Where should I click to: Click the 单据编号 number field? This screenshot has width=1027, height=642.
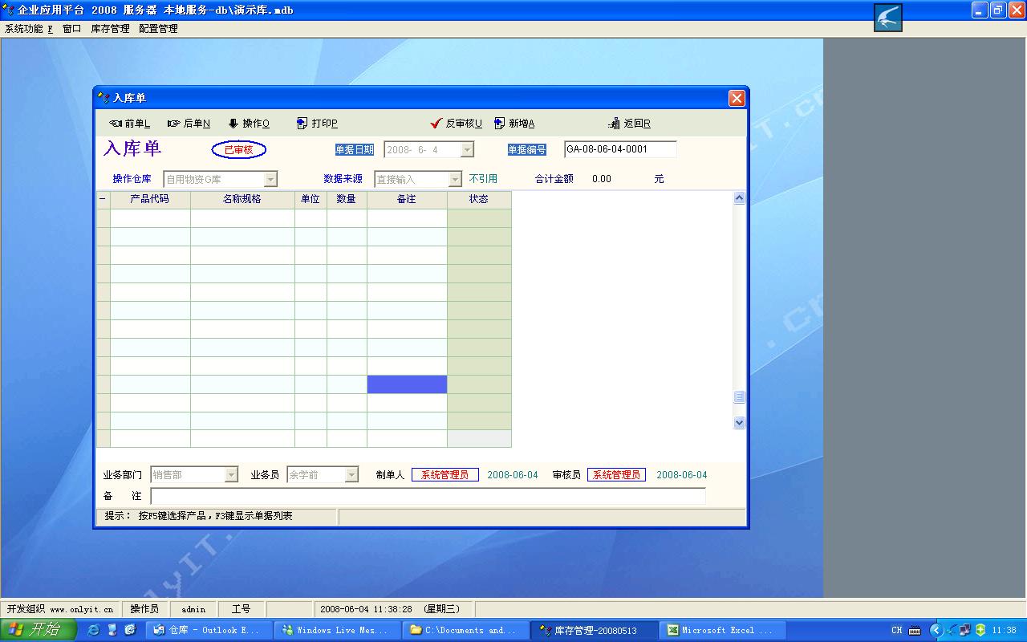(619, 149)
